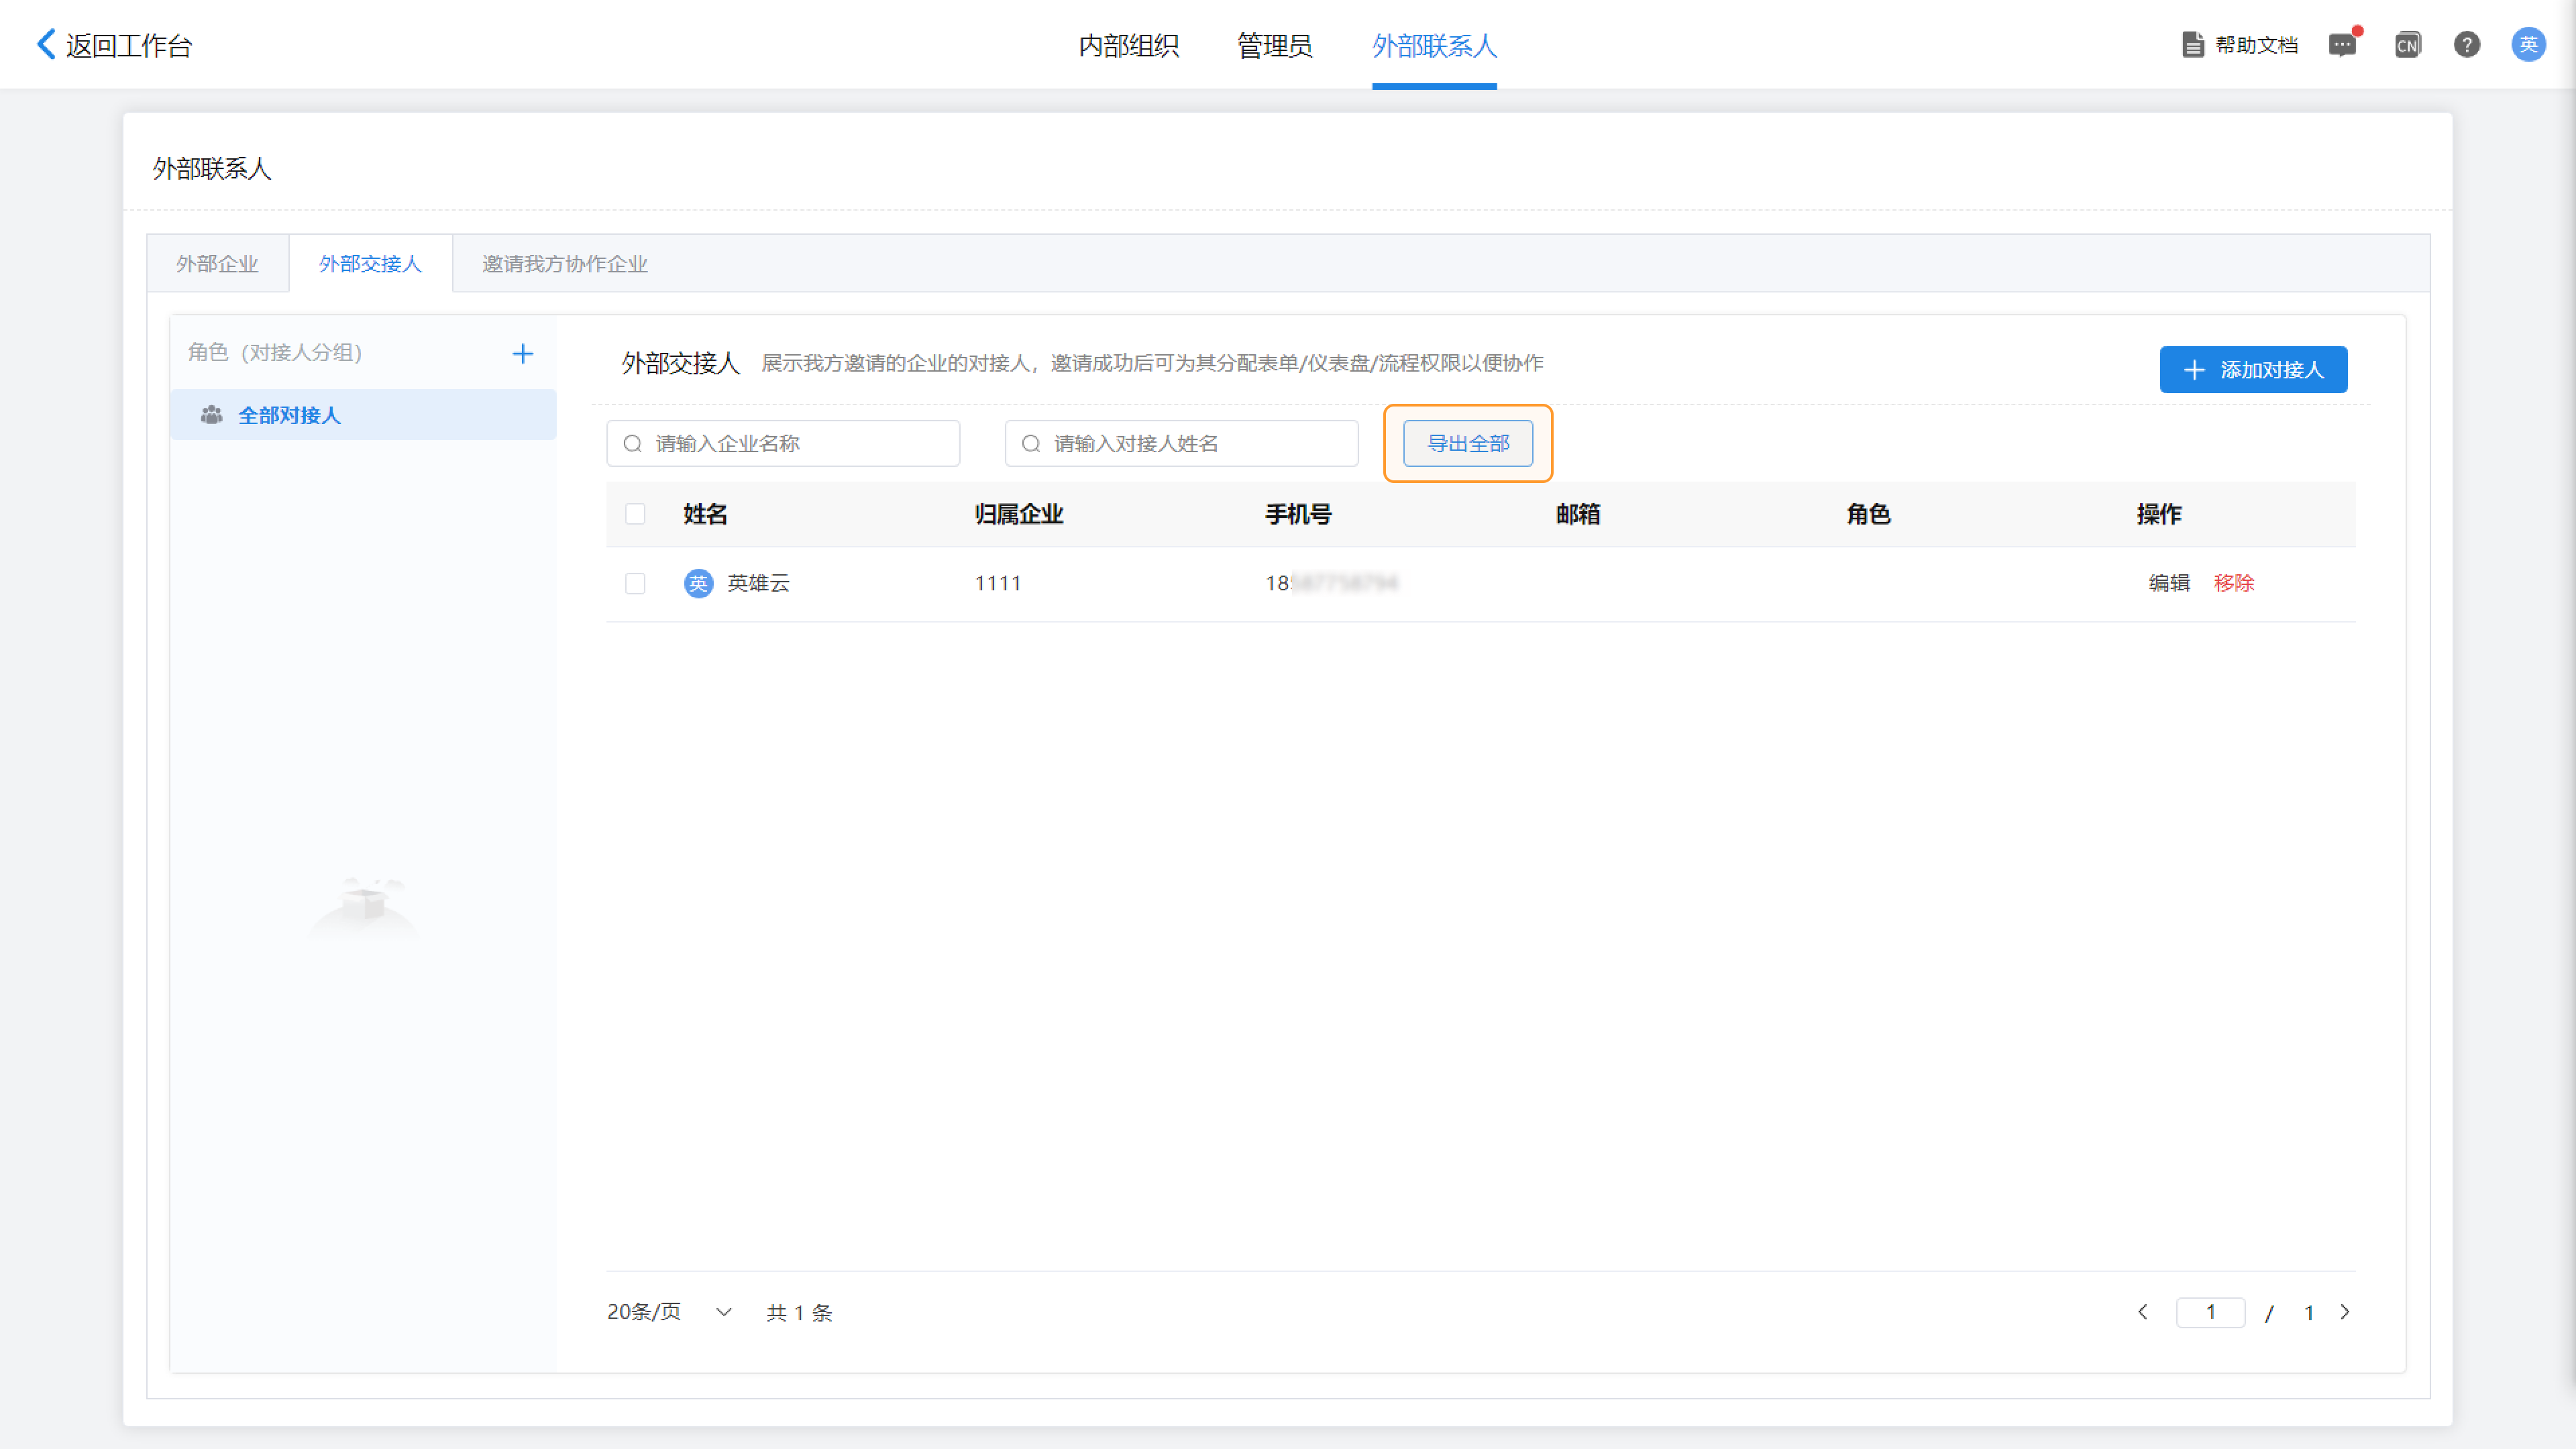This screenshot has width=2576, height=1449.
Task: Click the 导出全部 export button
Action: 1467,443
